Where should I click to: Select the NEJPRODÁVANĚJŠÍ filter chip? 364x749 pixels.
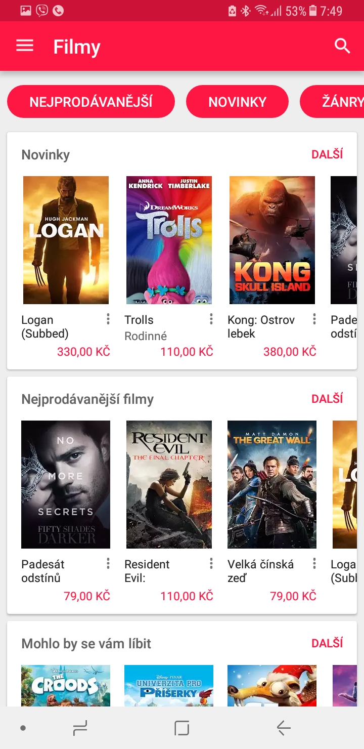[x=91, y=101]
